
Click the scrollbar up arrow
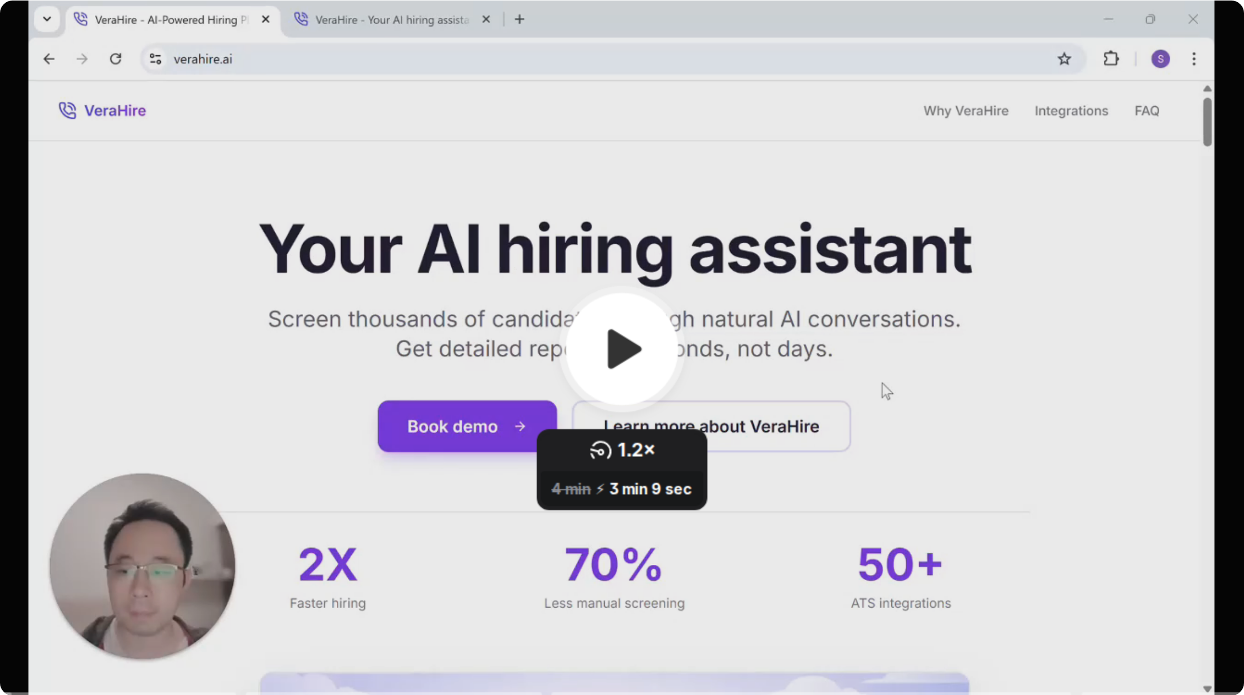click(1207, 88)
